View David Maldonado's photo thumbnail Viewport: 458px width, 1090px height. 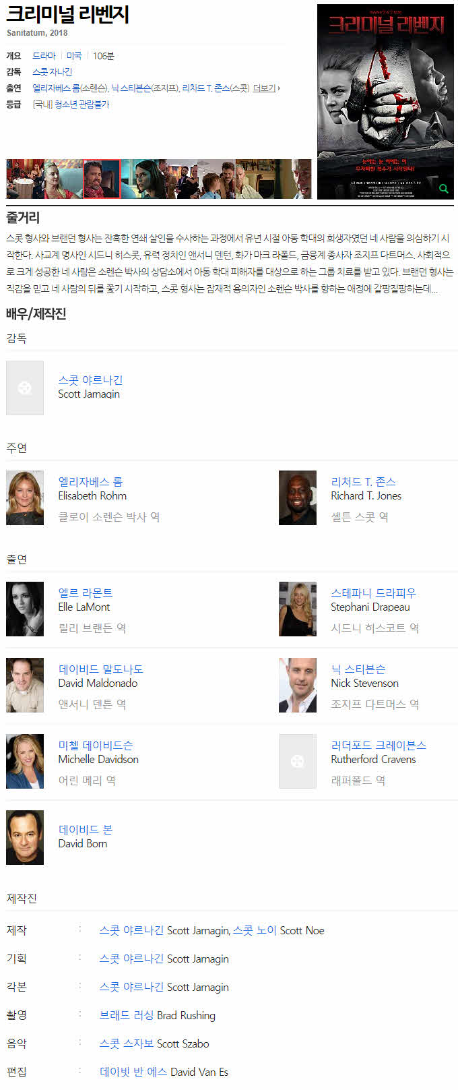[x=25, y=685]
